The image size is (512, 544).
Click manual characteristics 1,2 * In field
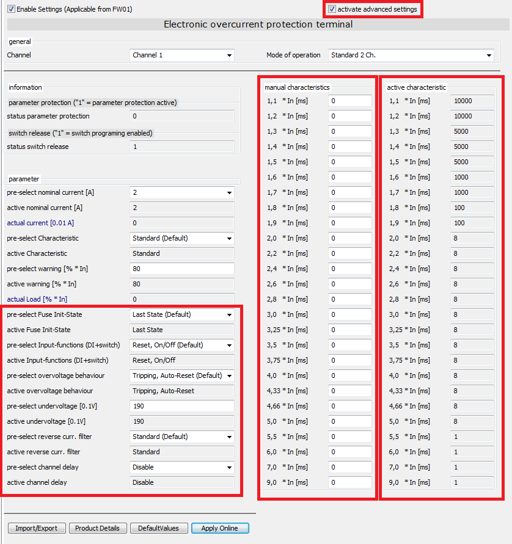point(350,116)
